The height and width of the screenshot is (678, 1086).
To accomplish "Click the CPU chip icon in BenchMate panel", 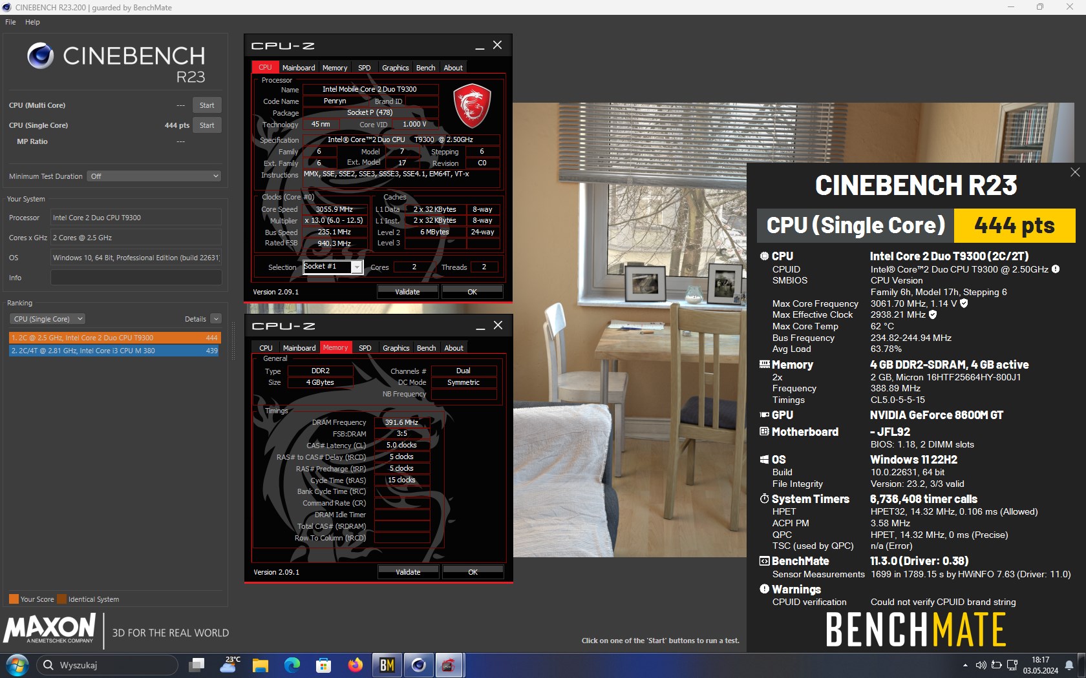I will click(764, 256).
